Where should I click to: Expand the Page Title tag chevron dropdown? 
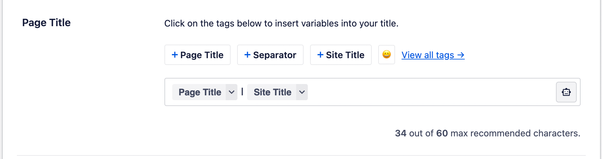(231, 92)
